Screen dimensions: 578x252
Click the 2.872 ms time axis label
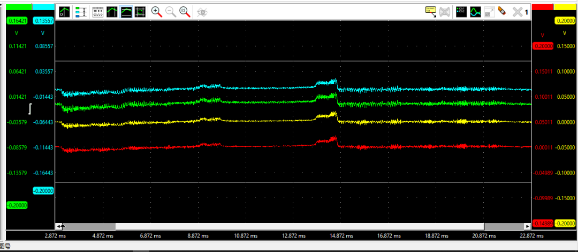[x=55, y=235]
